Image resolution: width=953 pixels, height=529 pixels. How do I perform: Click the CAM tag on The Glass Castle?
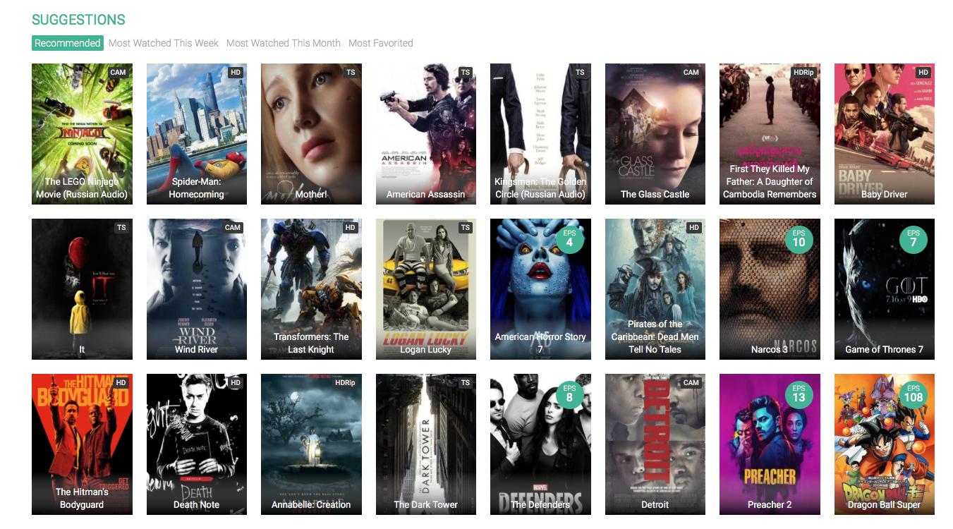click(x=691, y=73)
